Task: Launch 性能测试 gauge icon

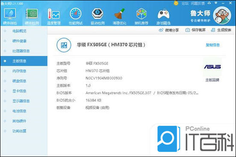Action: coord(76,14)
